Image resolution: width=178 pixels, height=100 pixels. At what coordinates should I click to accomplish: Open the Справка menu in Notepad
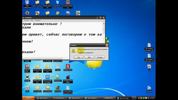[x=38, y=21]
